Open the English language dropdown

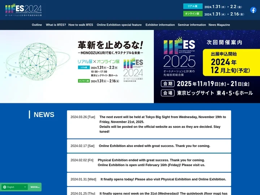point(14,187)
